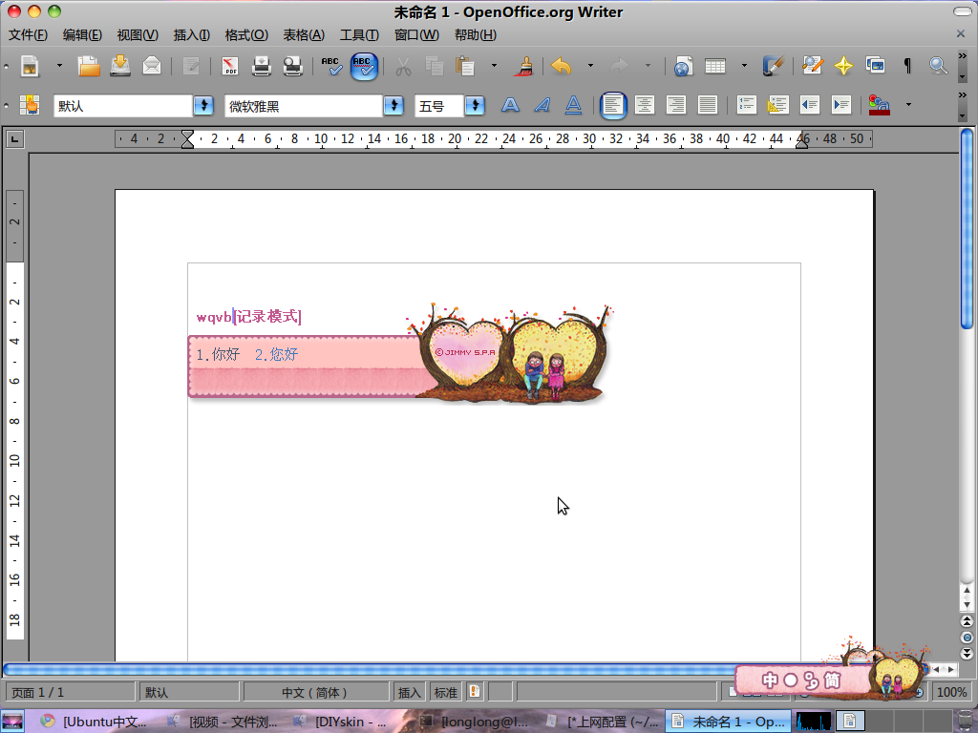The height and width of the screenshot is (733, 978).
Task: Apply the font color
Action: click(879, 105)
